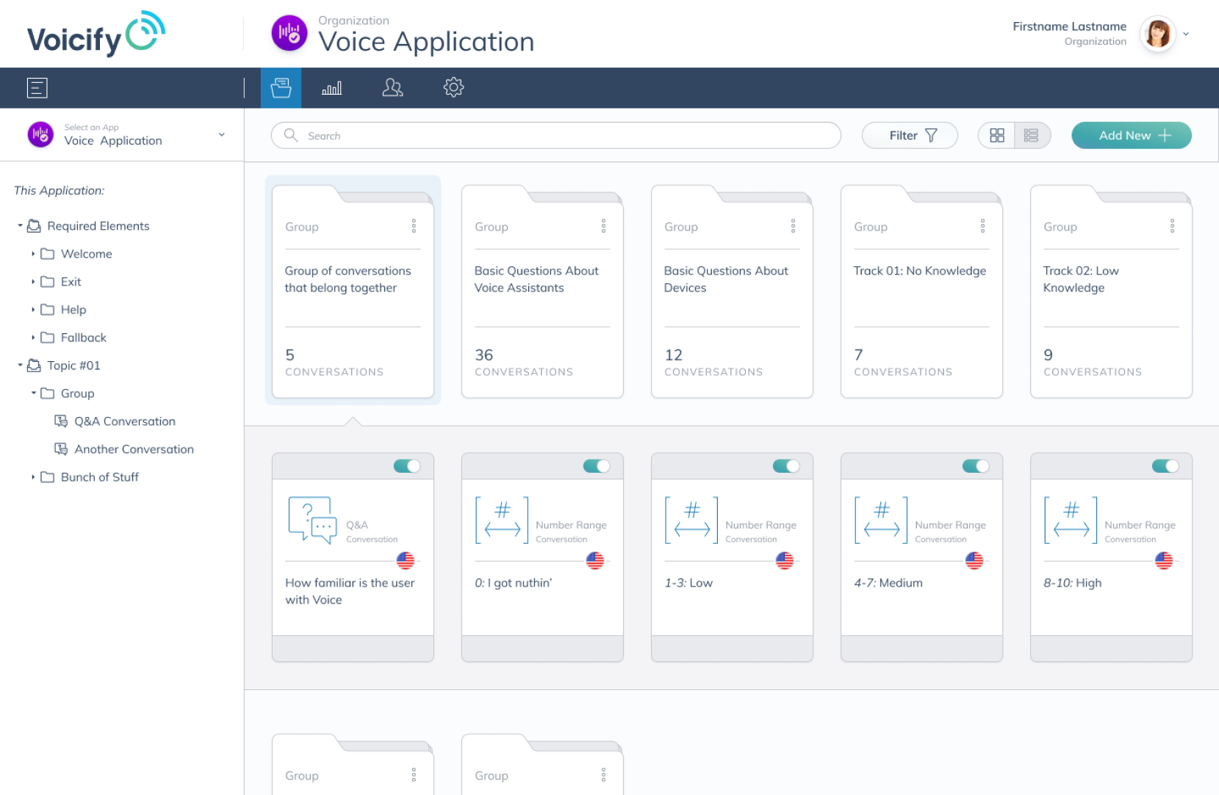Switch to list view
Viewport: 1219px width, 795px height.
click(1032, 136)
